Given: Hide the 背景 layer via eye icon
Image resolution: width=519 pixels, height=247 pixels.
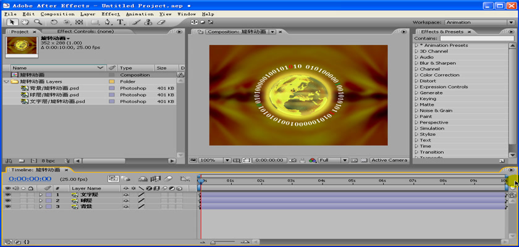Looking at the screenshot, I should tap(8, 207).
